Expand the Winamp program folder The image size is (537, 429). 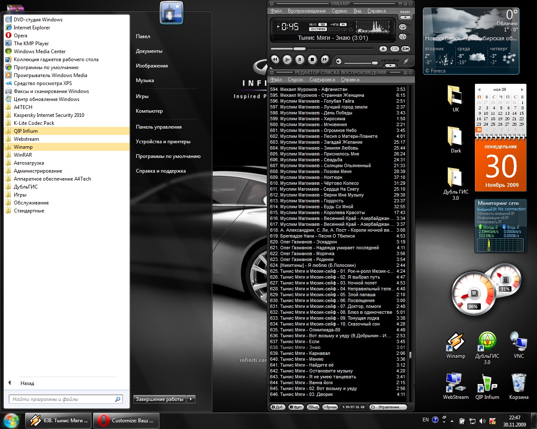tap(67, 147)
